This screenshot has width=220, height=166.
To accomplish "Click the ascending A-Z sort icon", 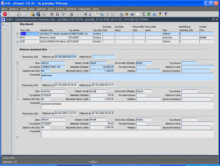I will [52, 14].
